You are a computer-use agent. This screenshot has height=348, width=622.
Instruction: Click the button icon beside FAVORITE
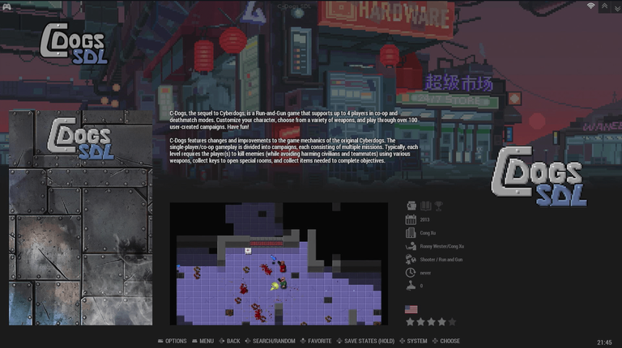coord(303,341)
